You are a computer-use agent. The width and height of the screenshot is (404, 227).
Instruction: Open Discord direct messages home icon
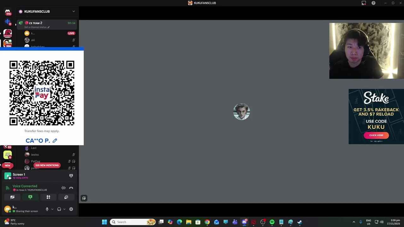pyautogui.click(x=8, y=11)
